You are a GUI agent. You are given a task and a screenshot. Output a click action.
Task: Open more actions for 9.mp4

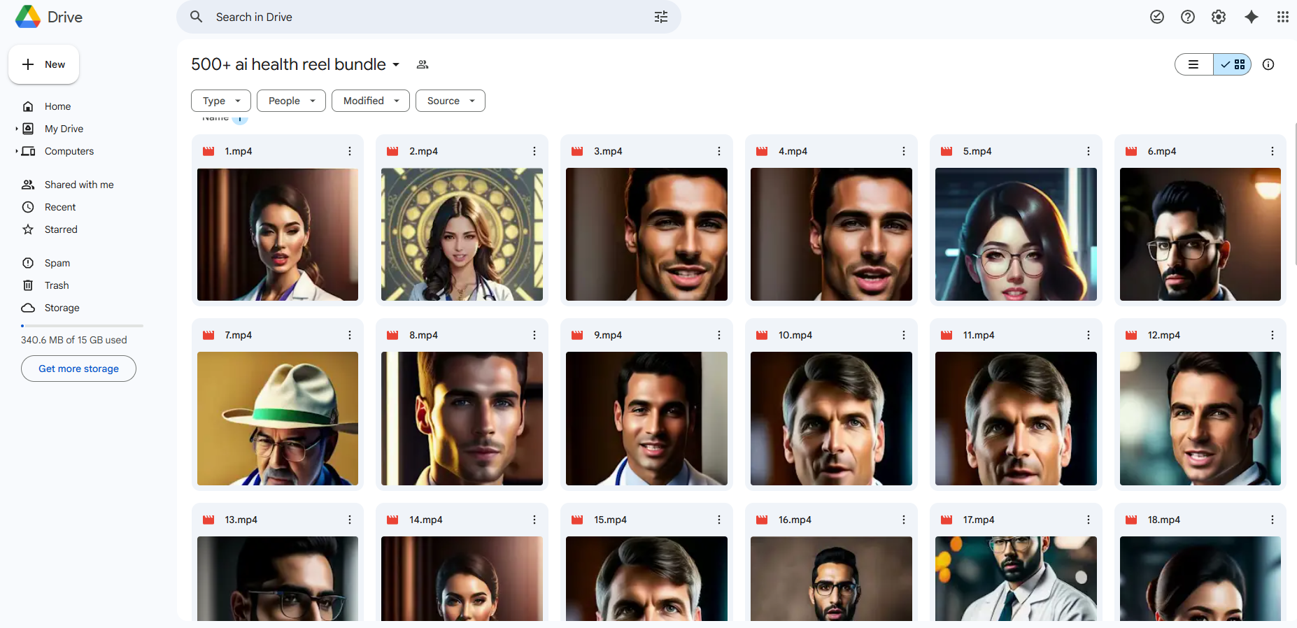pyautogui.click(x=719, y=335)
